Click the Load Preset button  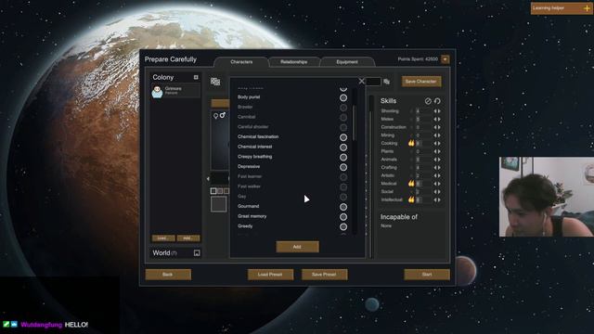point(270,275)
